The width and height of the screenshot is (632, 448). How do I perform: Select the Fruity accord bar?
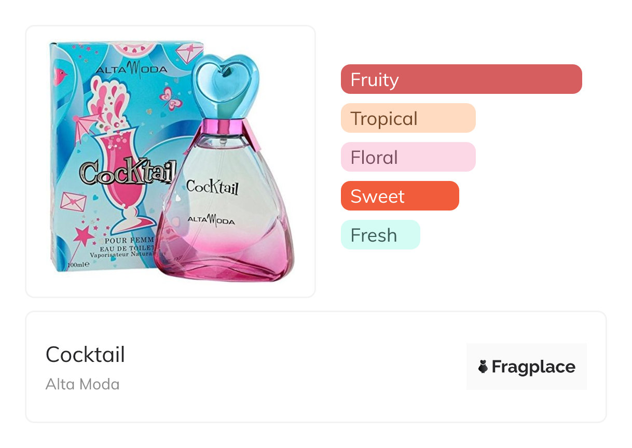(461, 79)
